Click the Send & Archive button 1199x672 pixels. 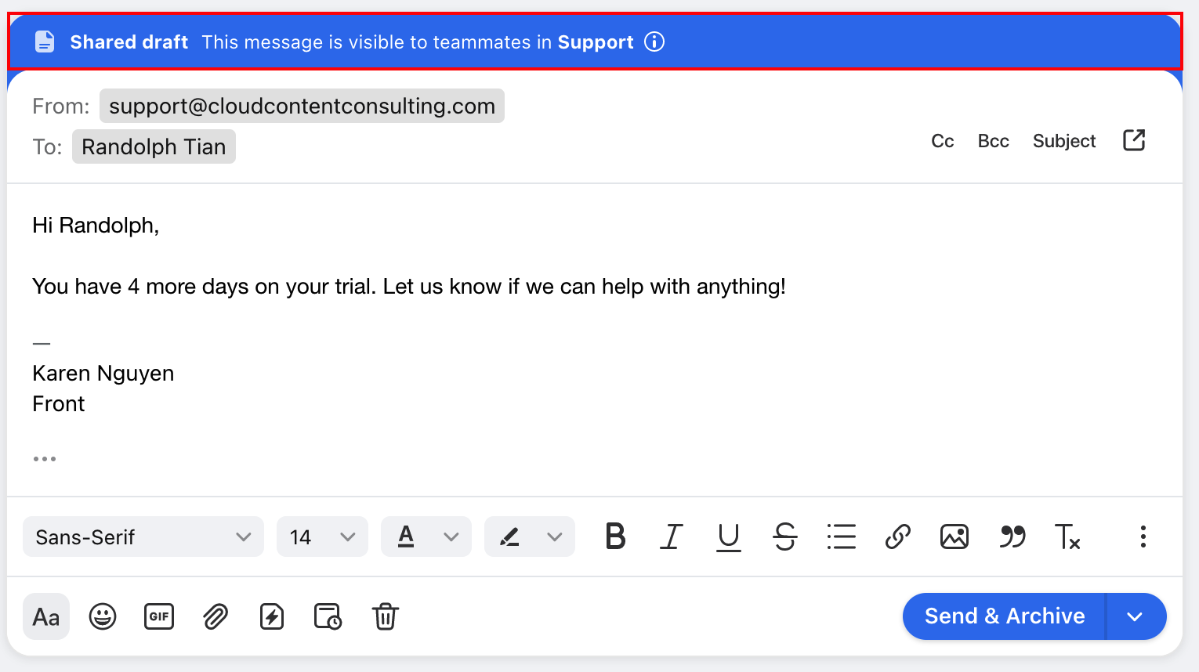(1004, 616)
